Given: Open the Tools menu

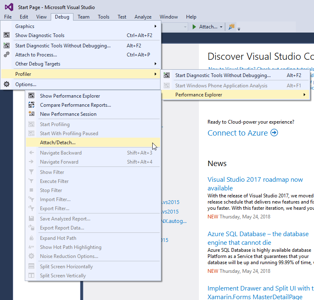Looking at the screenshot, I should point(104,17).
